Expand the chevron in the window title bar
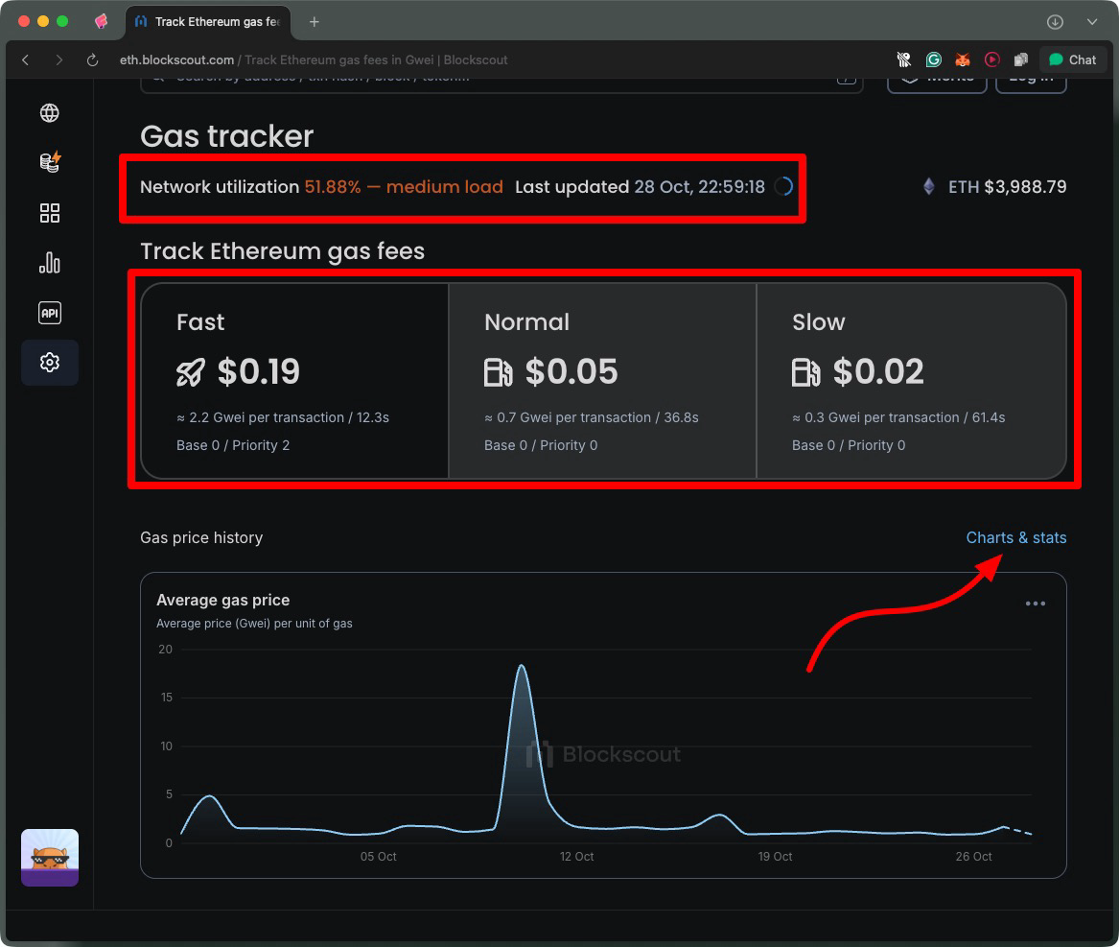This screenshot has height=947, width=1119. pos(1092,21)
